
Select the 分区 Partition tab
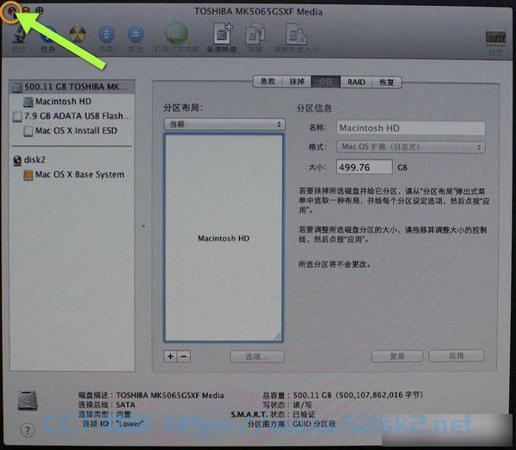pyautogui.click(x=325, y=82)
